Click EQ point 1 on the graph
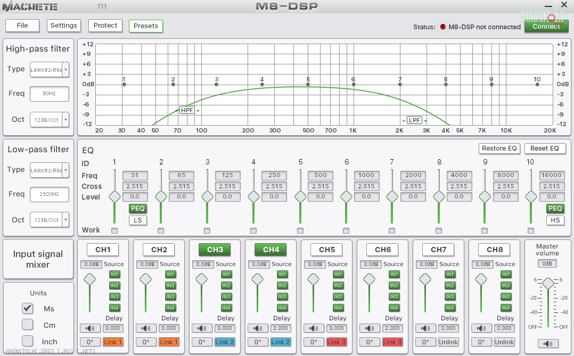This screenshot has height=356, width=574. (125, 85)
